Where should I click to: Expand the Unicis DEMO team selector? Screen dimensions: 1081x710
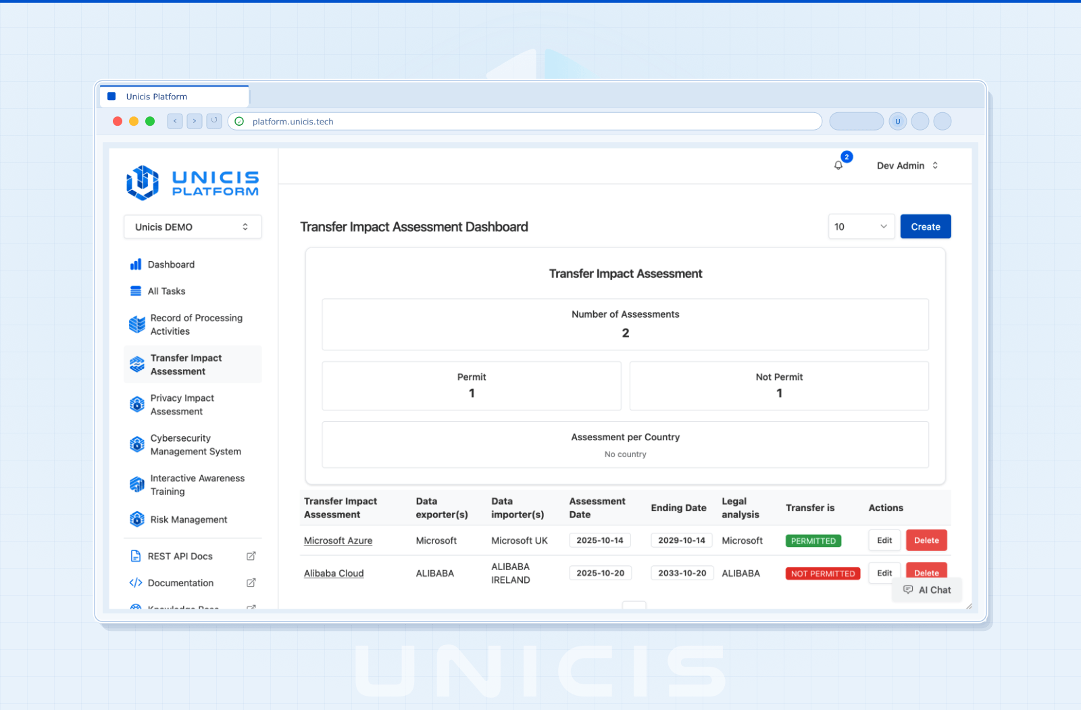pos(193,227)
